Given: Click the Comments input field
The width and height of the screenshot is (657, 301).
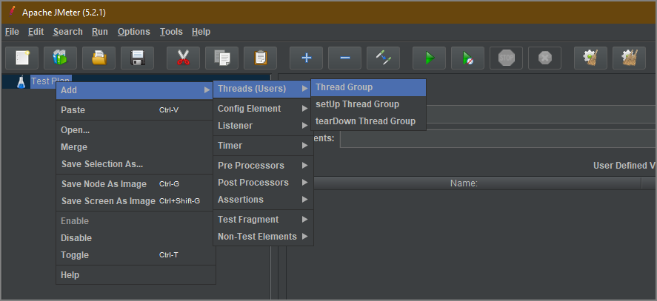Looking at the screenshot, I should coord(498,138).
